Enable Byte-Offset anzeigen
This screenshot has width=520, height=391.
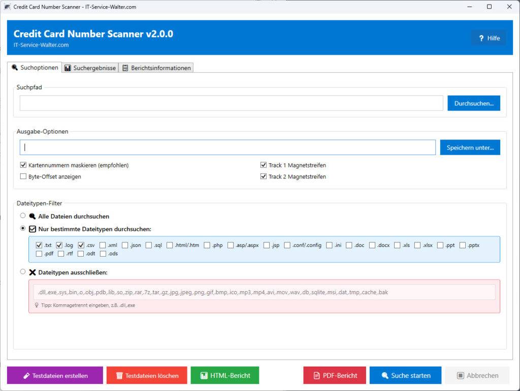point(23,176)
